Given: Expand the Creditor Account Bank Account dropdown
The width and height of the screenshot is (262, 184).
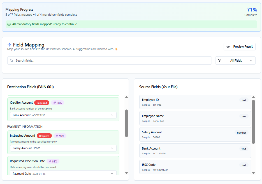Looking at the screenshot, I should (x=63, y=115).
